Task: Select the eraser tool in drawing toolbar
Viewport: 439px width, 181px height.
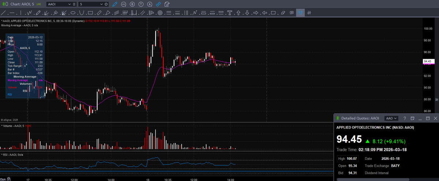Action: pyautogui.click(x=283, y=13)
